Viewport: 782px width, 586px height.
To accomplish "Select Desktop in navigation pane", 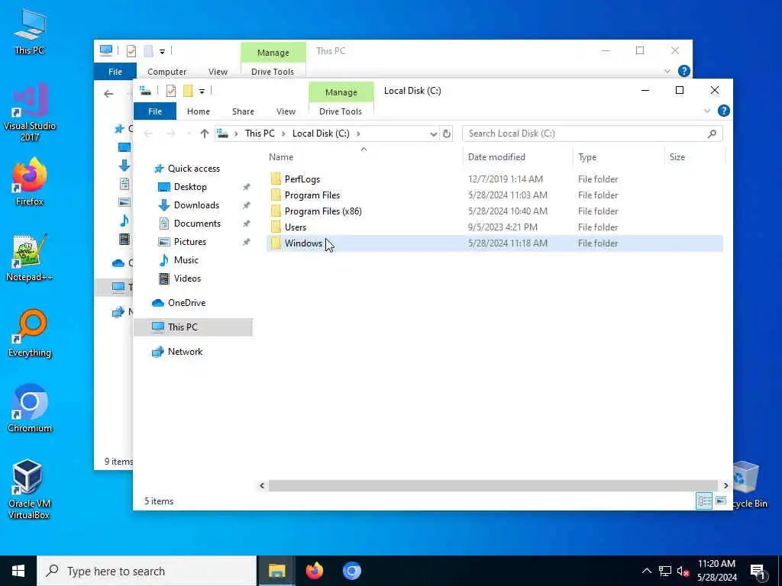I will tap(190, 187).
